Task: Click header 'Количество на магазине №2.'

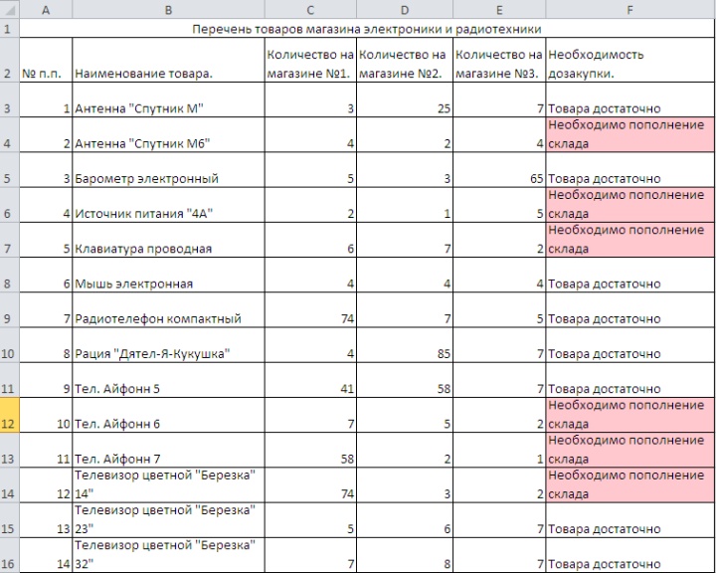Action: [405, 61]
